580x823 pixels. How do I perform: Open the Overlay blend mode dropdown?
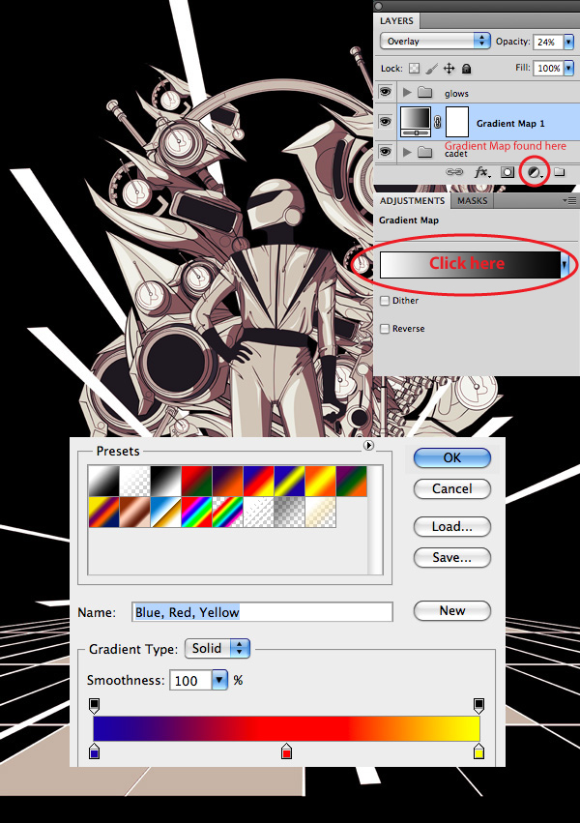click(435, 41)
